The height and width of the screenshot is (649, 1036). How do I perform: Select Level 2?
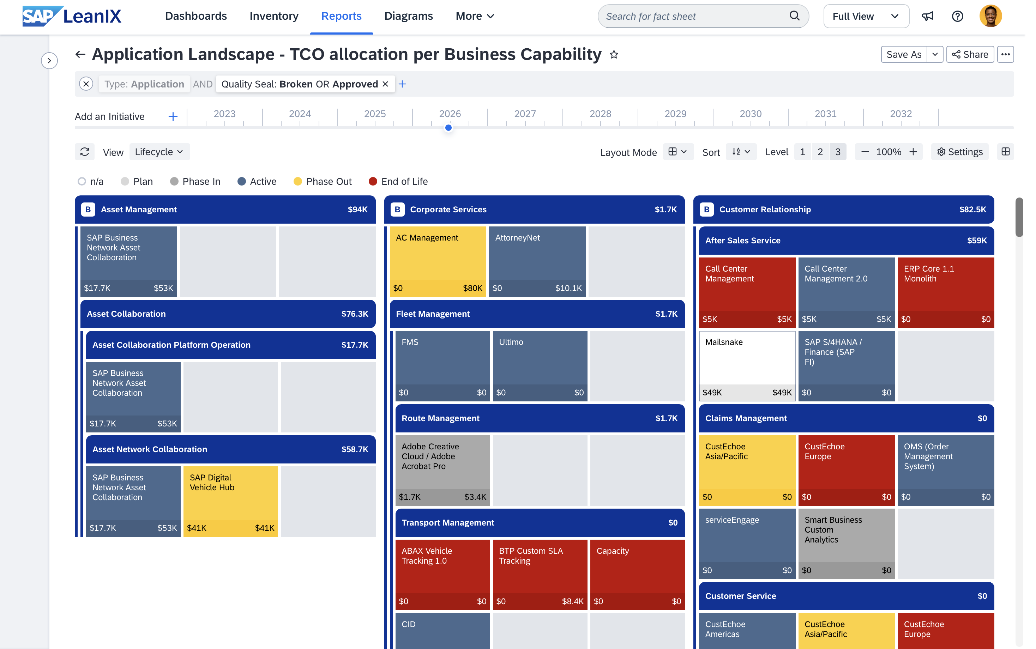(820, 152)
